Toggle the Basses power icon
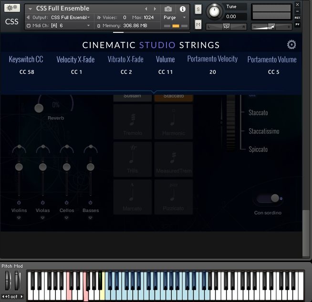312x302 pixels. pos(90,202)
